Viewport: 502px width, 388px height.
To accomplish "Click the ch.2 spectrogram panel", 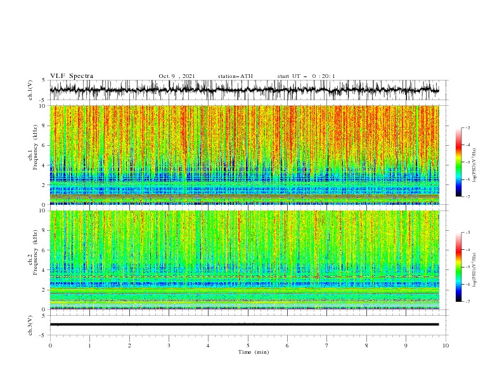I will (244, 260).
